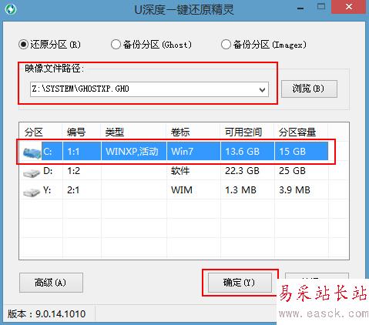Close the U深度一键还原精灵 window
This screenshot has height=325, width=369.
click(349, 7)
